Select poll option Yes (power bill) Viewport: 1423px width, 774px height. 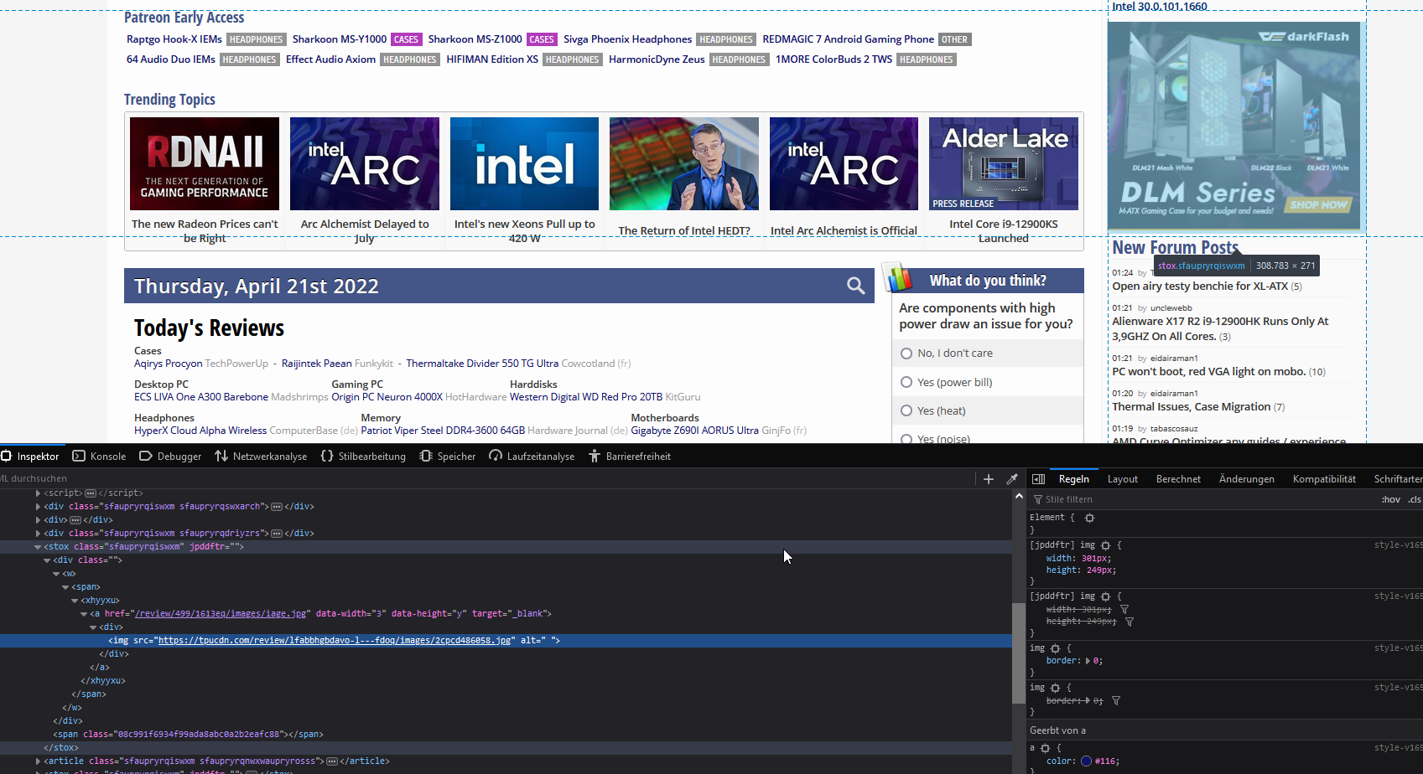906,382
